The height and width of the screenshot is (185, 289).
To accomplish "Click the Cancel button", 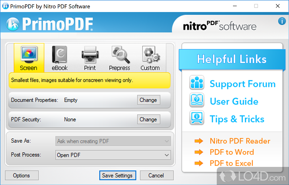I will 157,175.
